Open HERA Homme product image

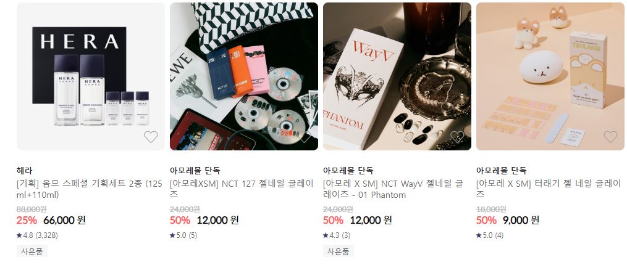91,76
